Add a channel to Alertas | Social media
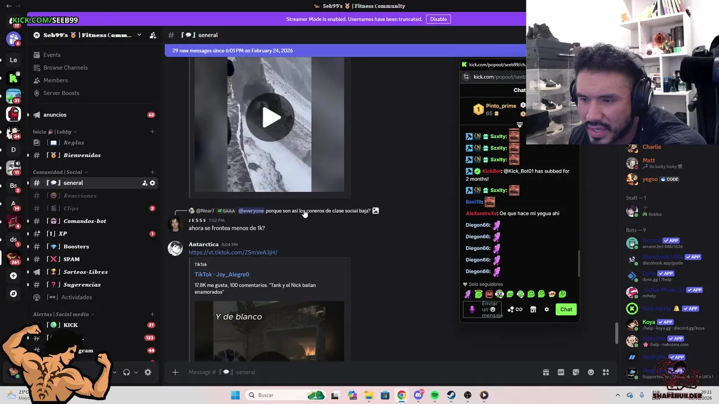This screenshot has height=404, width=719. click(152, 314)
